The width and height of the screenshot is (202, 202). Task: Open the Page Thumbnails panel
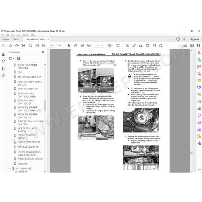point(3,61)
